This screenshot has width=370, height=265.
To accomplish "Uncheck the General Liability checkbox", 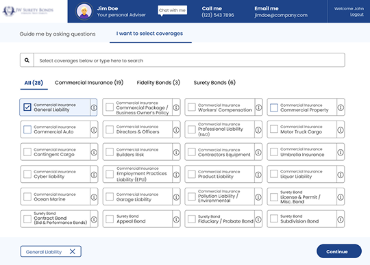I will (x=27, y=108).
